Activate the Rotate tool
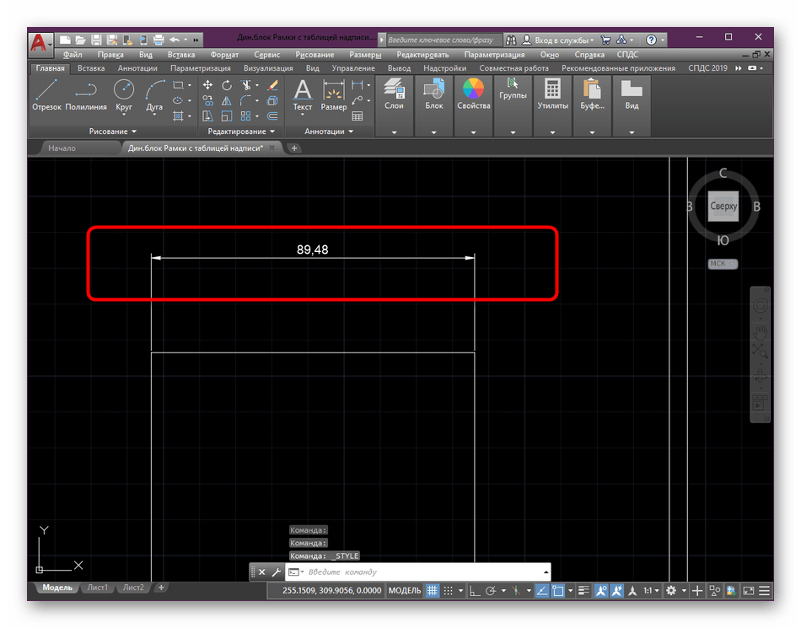 coord(226,85)
